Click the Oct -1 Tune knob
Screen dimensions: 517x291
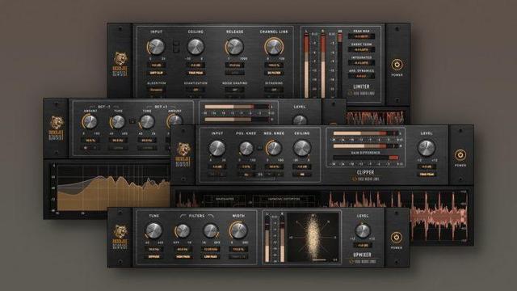tap(118, 122)
